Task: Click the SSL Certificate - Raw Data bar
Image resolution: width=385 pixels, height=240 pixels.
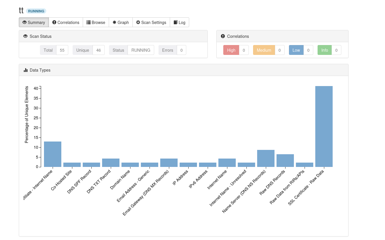Action: point(324,126)
